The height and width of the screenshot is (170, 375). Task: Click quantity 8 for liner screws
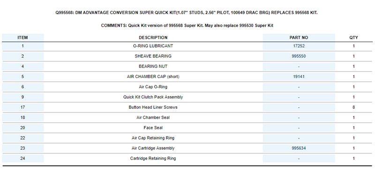coord(354,107)
